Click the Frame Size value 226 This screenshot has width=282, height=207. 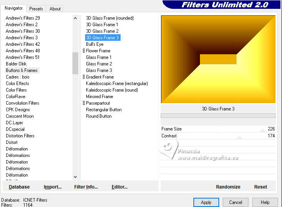tap(271, 129)
